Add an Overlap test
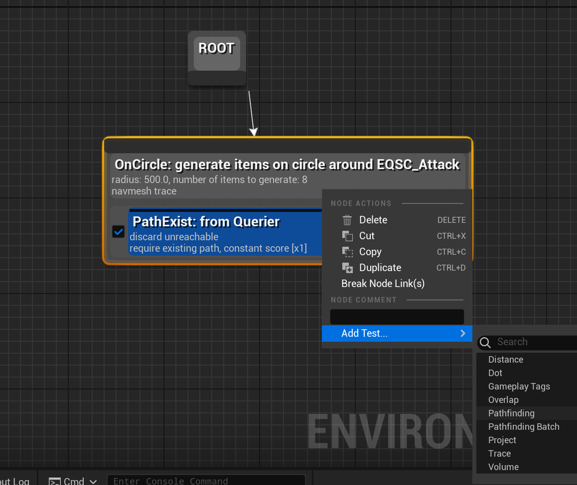The image size is (577, 485). [x=527, y=400]
